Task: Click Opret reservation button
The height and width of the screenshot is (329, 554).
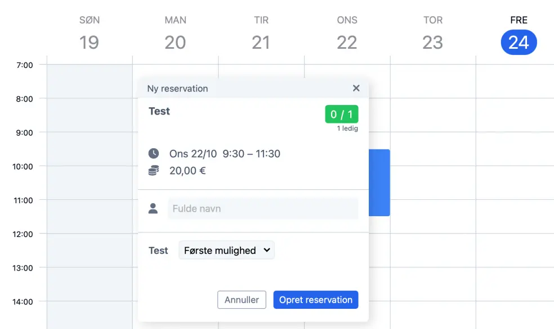Action: [315, 300]
